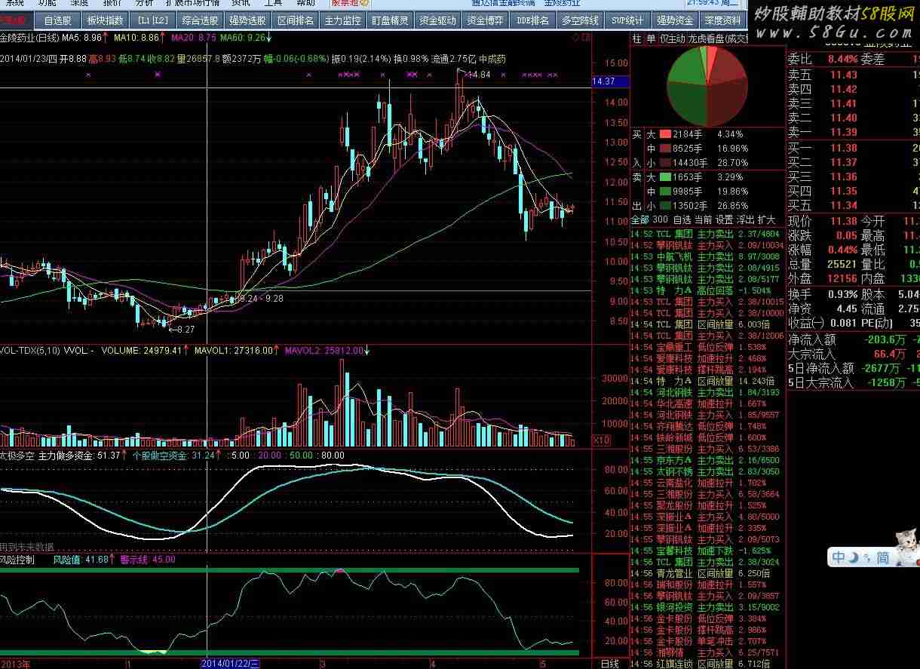Open the DDE排名 ranking
The width and height of the screenshot is (920, 669).
pyautogui.click(x=532, y=20)
